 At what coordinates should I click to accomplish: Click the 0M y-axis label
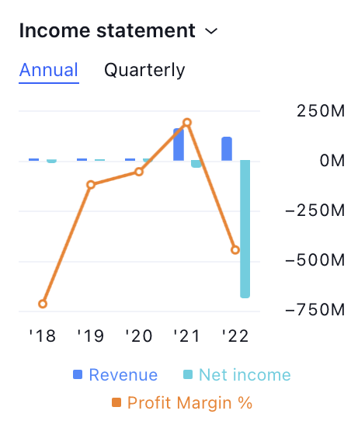pyautogui.click(x=332, y=161)
